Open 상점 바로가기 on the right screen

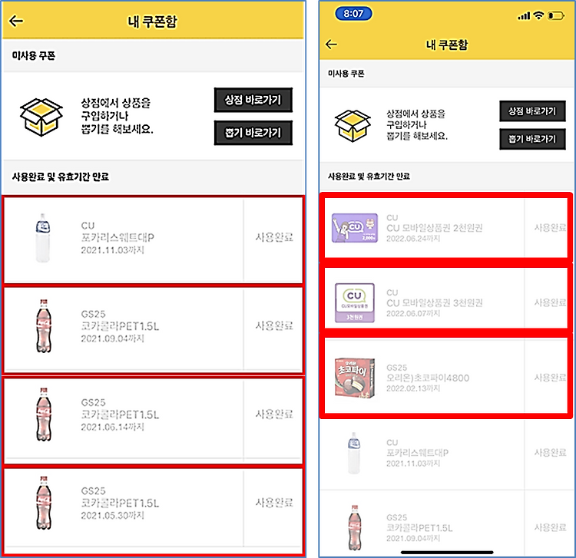tap(532, 111)
